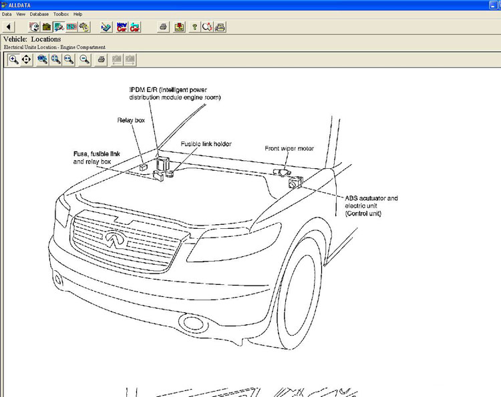Image resolution: width=501 pixels, height=397 pixels.
Task: Click the Front wiper motor label
Action: (289, 148)
